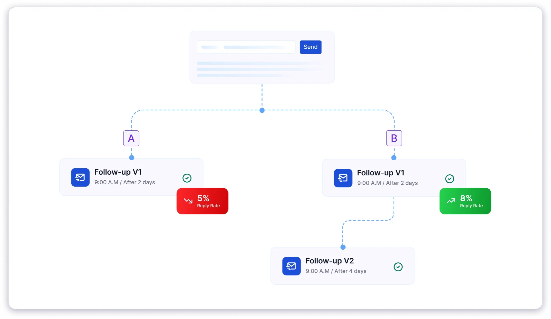Image resolution: width=551 pixels, height=319 pixels.
Task: Expand the connector dot above Follow-up V2
Action: (x=343, y=247)
